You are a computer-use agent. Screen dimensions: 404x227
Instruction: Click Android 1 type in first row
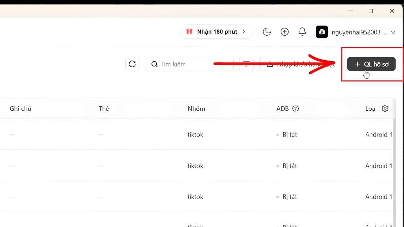pyautogui.click(x=379, y=135)
